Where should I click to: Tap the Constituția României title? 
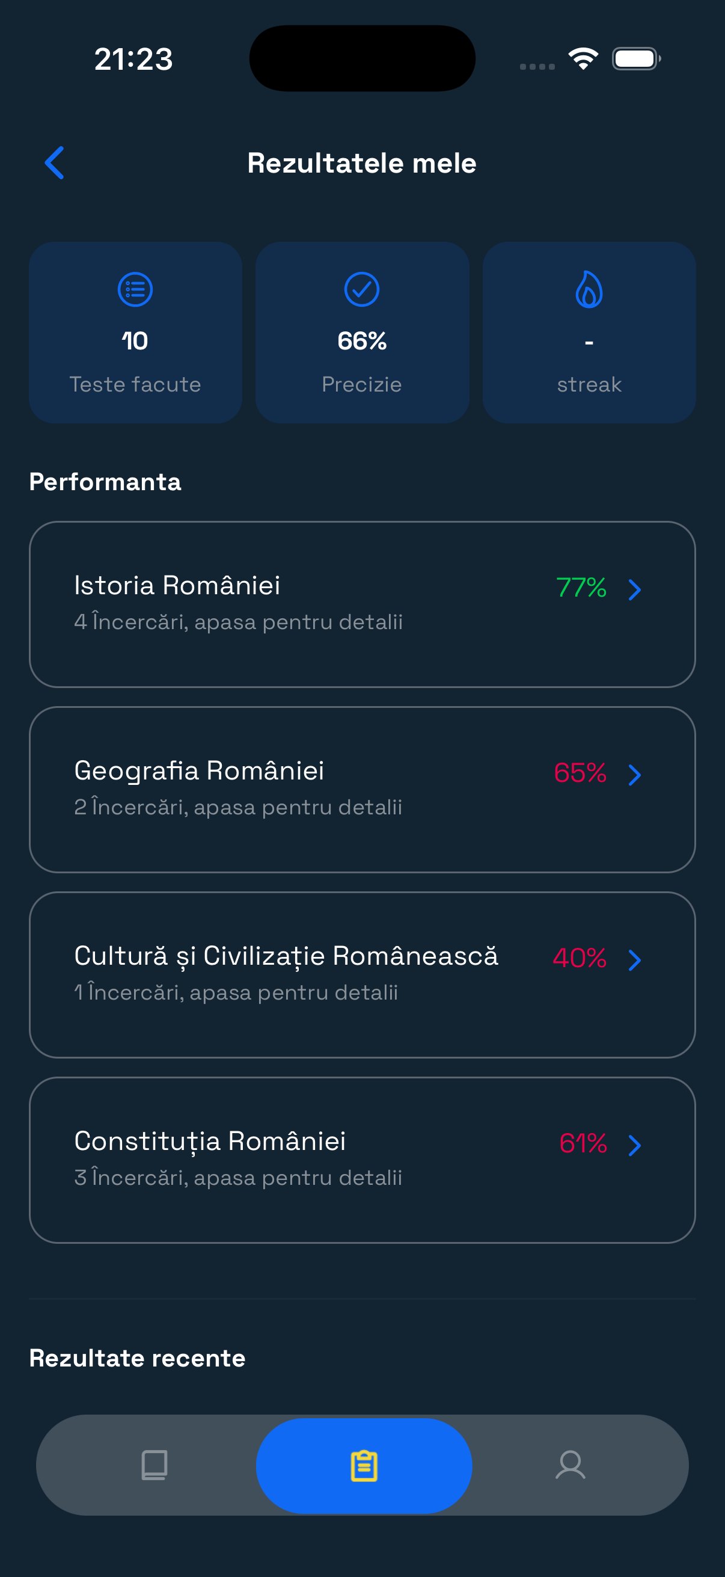(x=210, y=1141)
